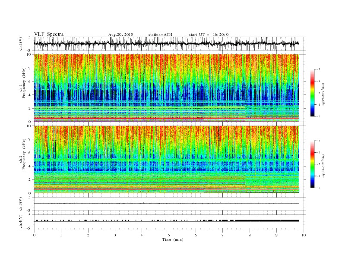Click the 'station=ATH' label

pos(160,35)
